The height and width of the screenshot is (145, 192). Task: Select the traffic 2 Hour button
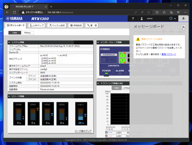[x=126, y=88]
